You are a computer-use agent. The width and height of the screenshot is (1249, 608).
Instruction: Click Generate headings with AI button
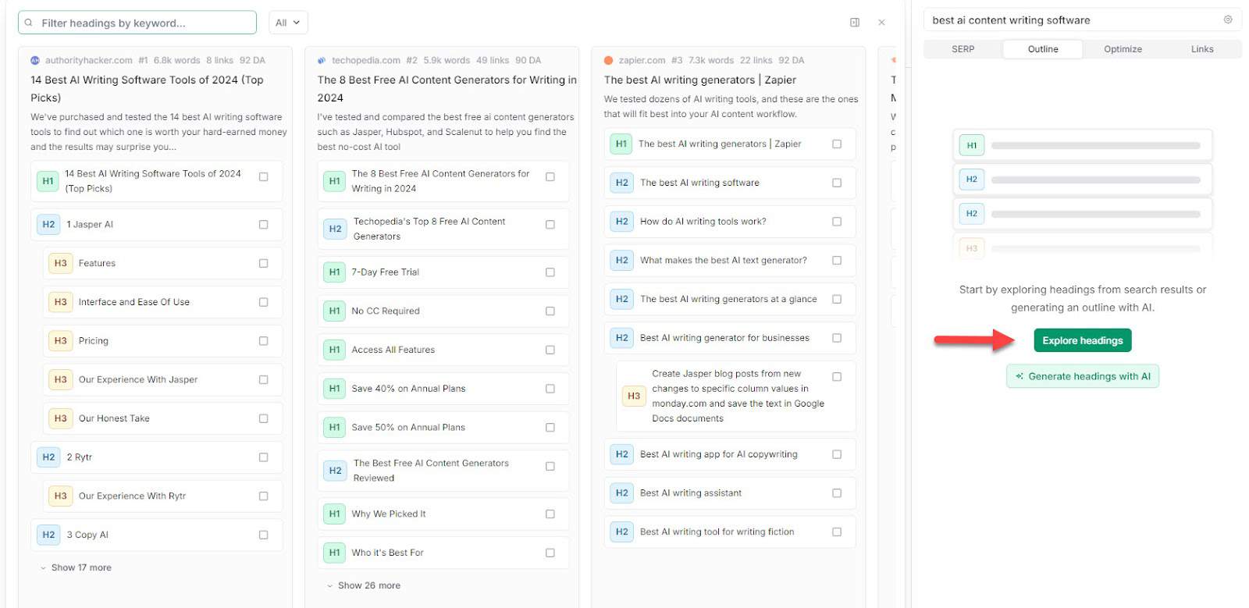tap(1083, 376)
